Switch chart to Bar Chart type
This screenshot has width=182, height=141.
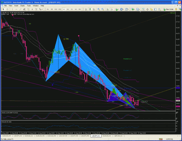[86, 9]
